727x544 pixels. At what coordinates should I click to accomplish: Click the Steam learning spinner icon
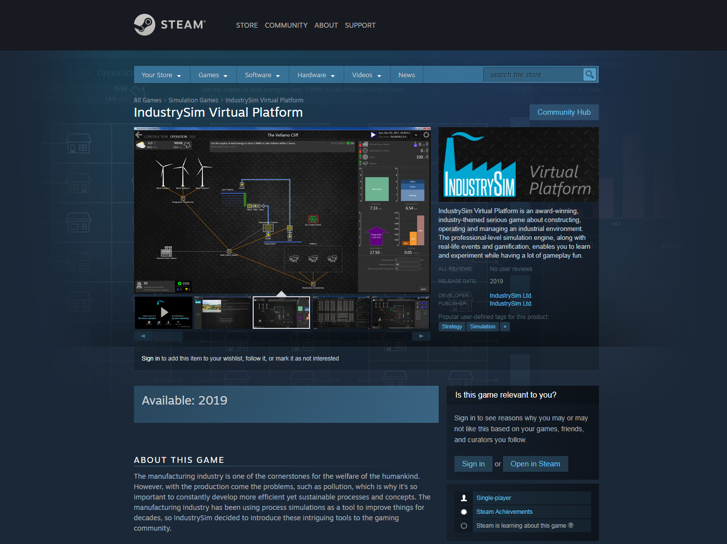pos(464,526)
